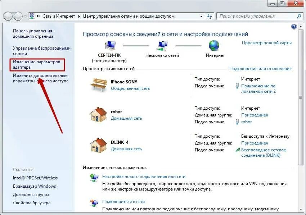The image size is (306, 215).
Task: Click the Несколько сетей network icon
Action: pyautogui.click(x=162, y=46)
